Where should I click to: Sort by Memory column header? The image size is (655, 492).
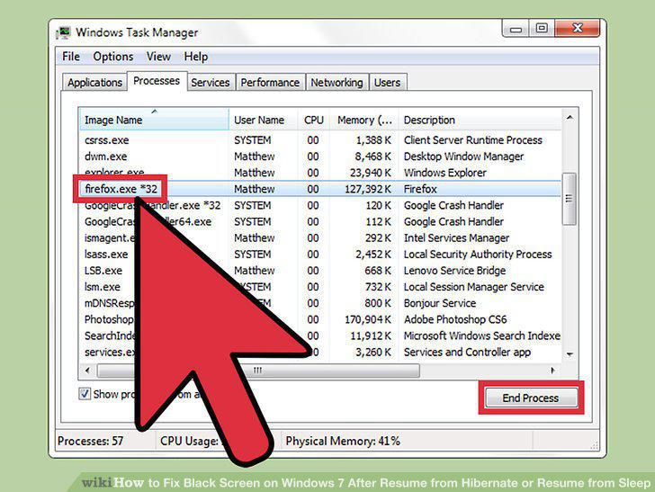click(x=364, y=120)
